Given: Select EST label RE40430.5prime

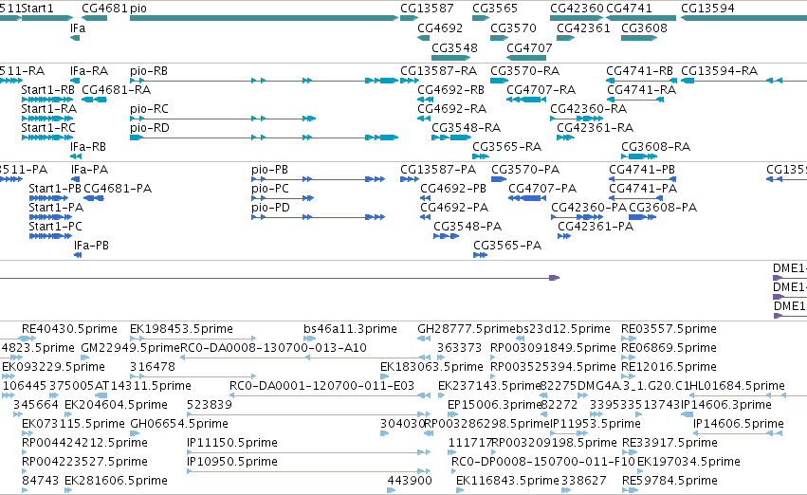Looking at the screenshot, I should tap(69, 329).
